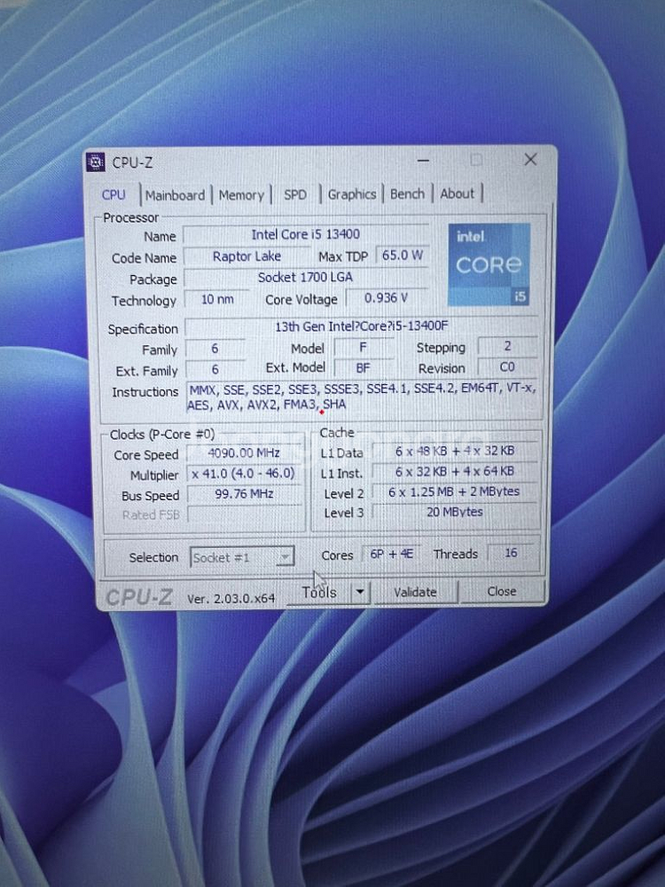665x887 pixels.
Task: Click the L1 Data cache value
Action: pyautogui.click(x=455, y=451)
